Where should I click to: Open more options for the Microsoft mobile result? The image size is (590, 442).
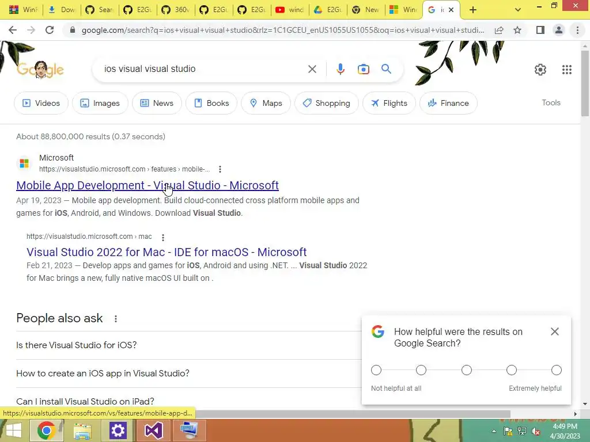click(220, 170)
